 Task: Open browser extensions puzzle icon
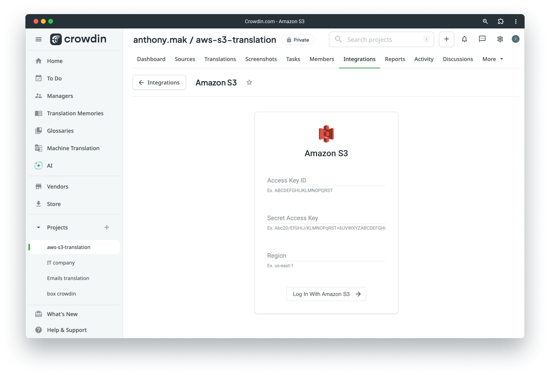point(501,21)
